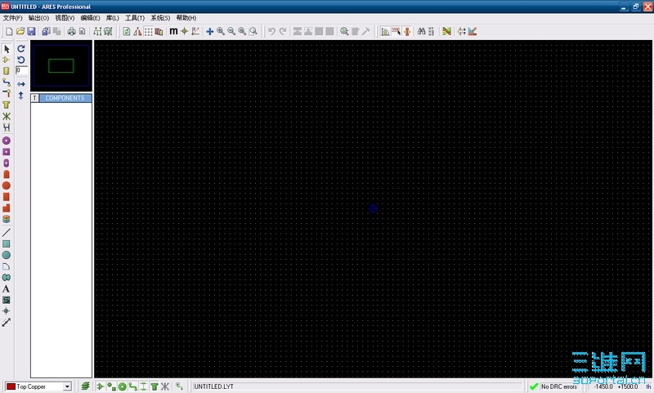Launch the auto-router icon

[x=446, y=31]
